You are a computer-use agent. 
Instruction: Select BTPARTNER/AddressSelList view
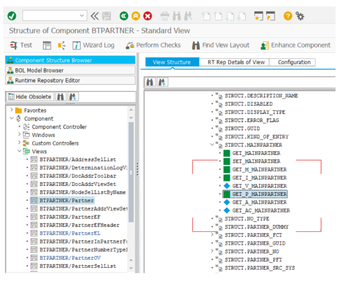tap(78, 160)
